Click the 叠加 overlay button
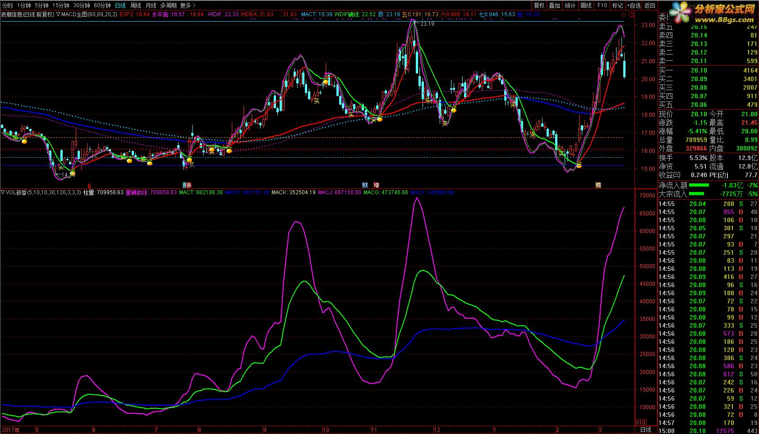Screen dimensions: 759x434 554,5
